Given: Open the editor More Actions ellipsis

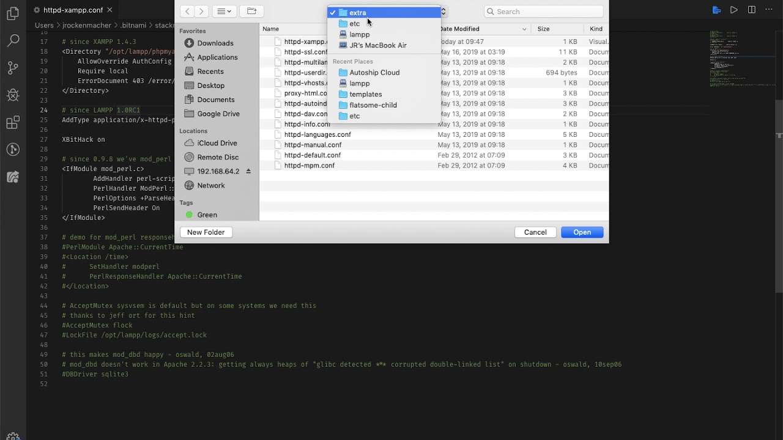Looking at the screenshot, I should 769,10.
